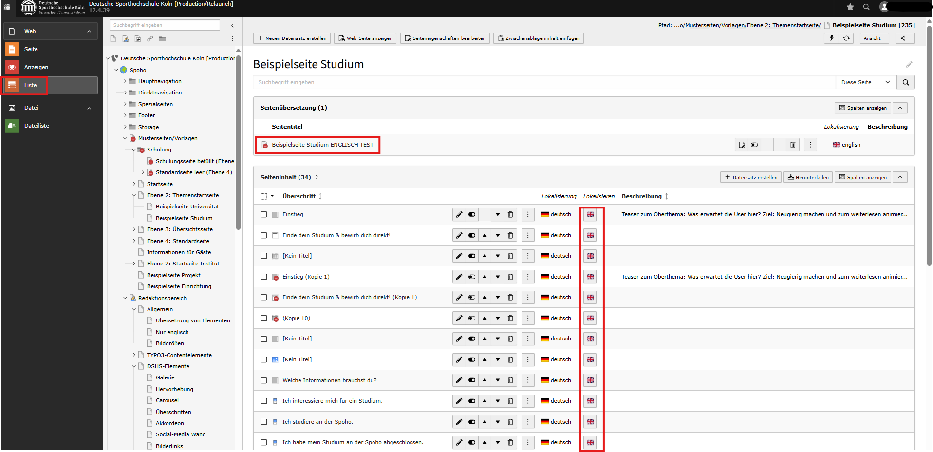Click the Herunterladen button
Image resolution: width=933 pixels, height=452 pixels.
[x=808, y=177]
